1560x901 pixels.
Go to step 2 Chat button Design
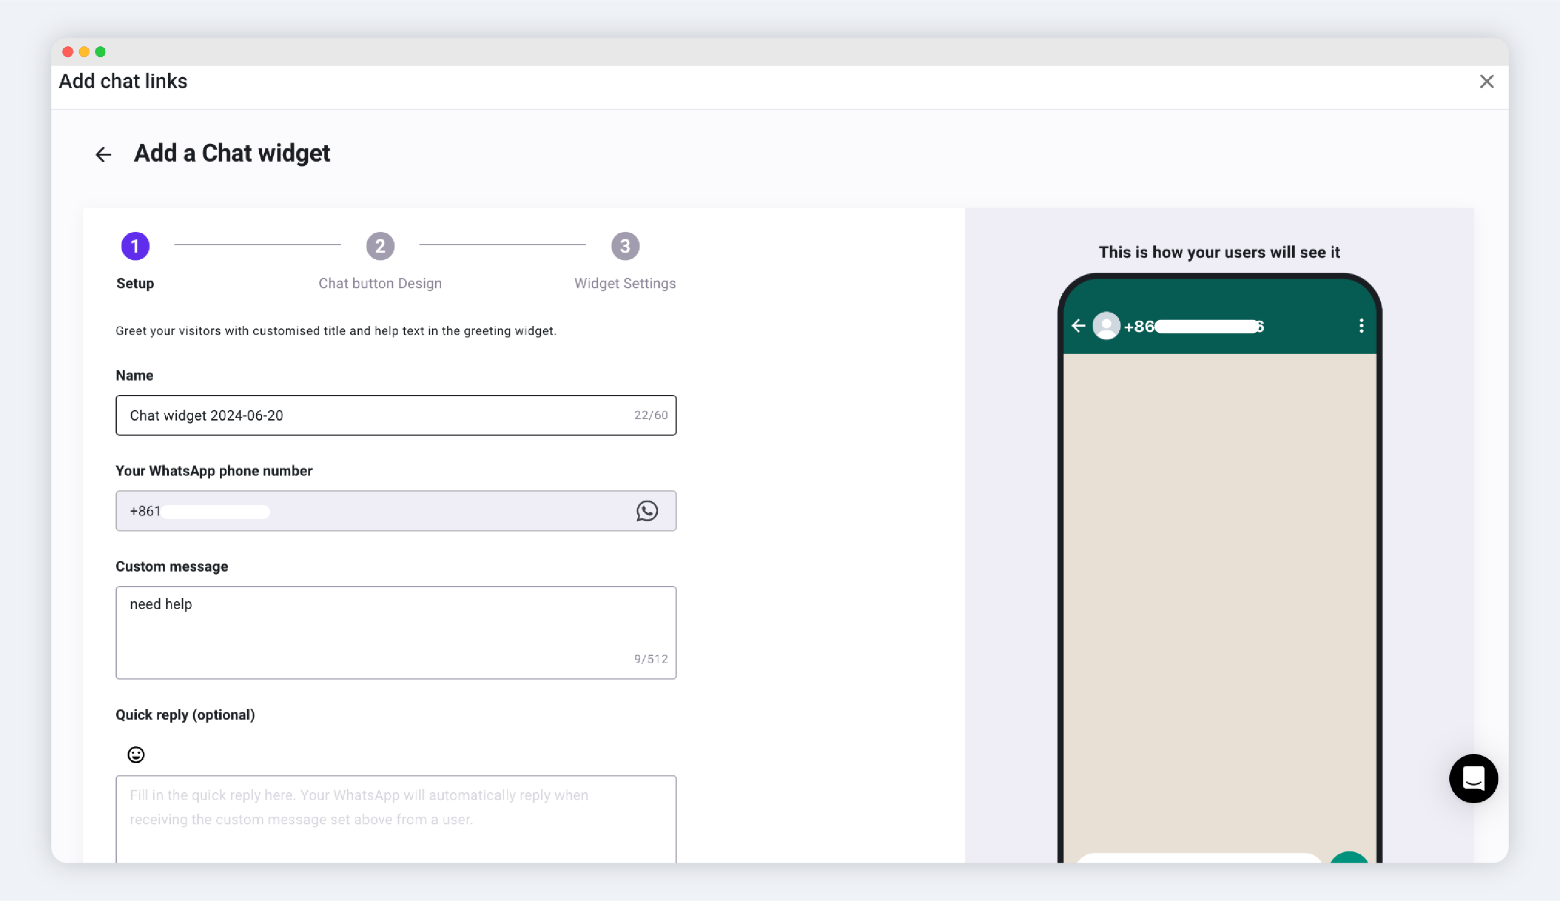[x=380, y=246]
